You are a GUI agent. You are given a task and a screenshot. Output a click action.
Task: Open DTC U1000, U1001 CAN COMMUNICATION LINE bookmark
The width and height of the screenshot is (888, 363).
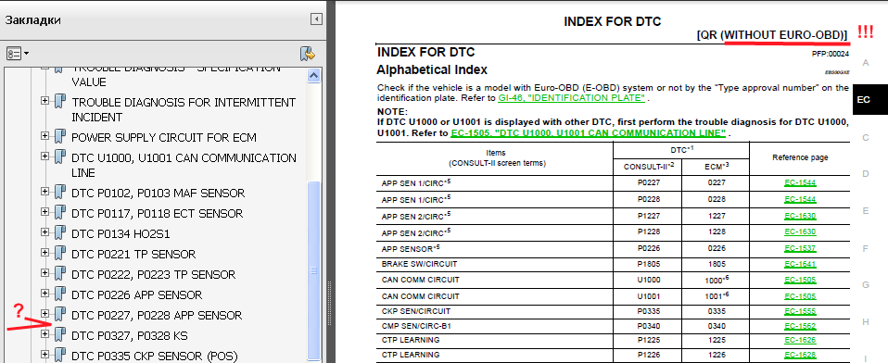[184, 165]
